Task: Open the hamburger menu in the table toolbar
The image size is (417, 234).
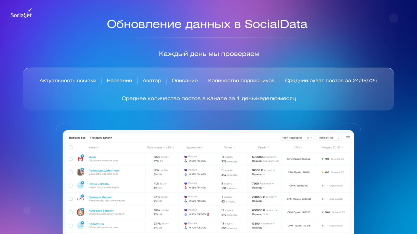Action: point(348,138)
